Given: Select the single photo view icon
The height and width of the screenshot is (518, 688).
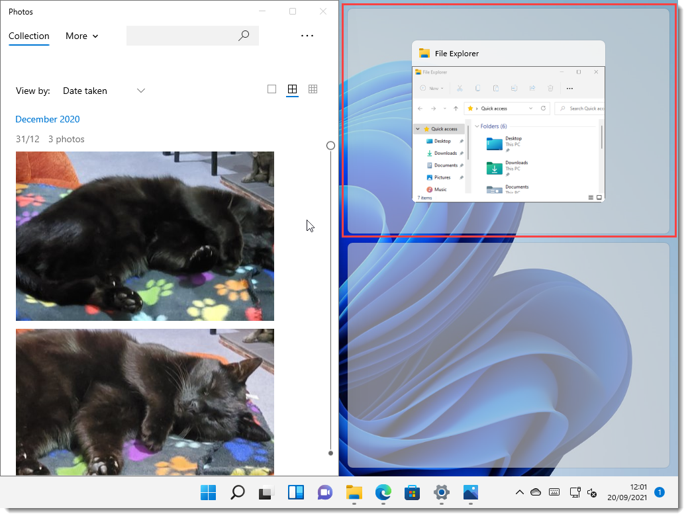Looking at the screenshot, I should click(271, 89).
